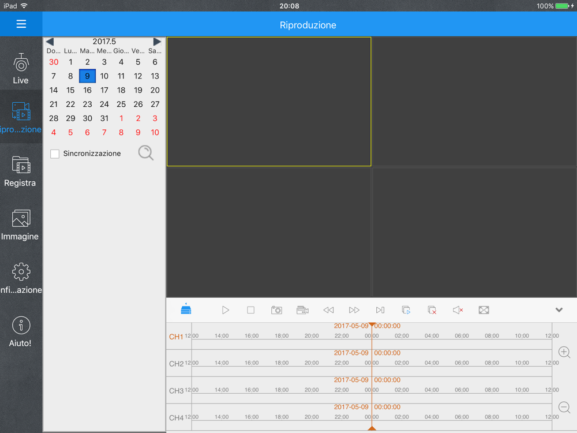
Task: Select red April 30 date
Action: pos(54,62)
